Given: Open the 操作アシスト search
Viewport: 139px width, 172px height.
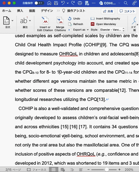Looking at the screenshot, I should pos(74,11).
